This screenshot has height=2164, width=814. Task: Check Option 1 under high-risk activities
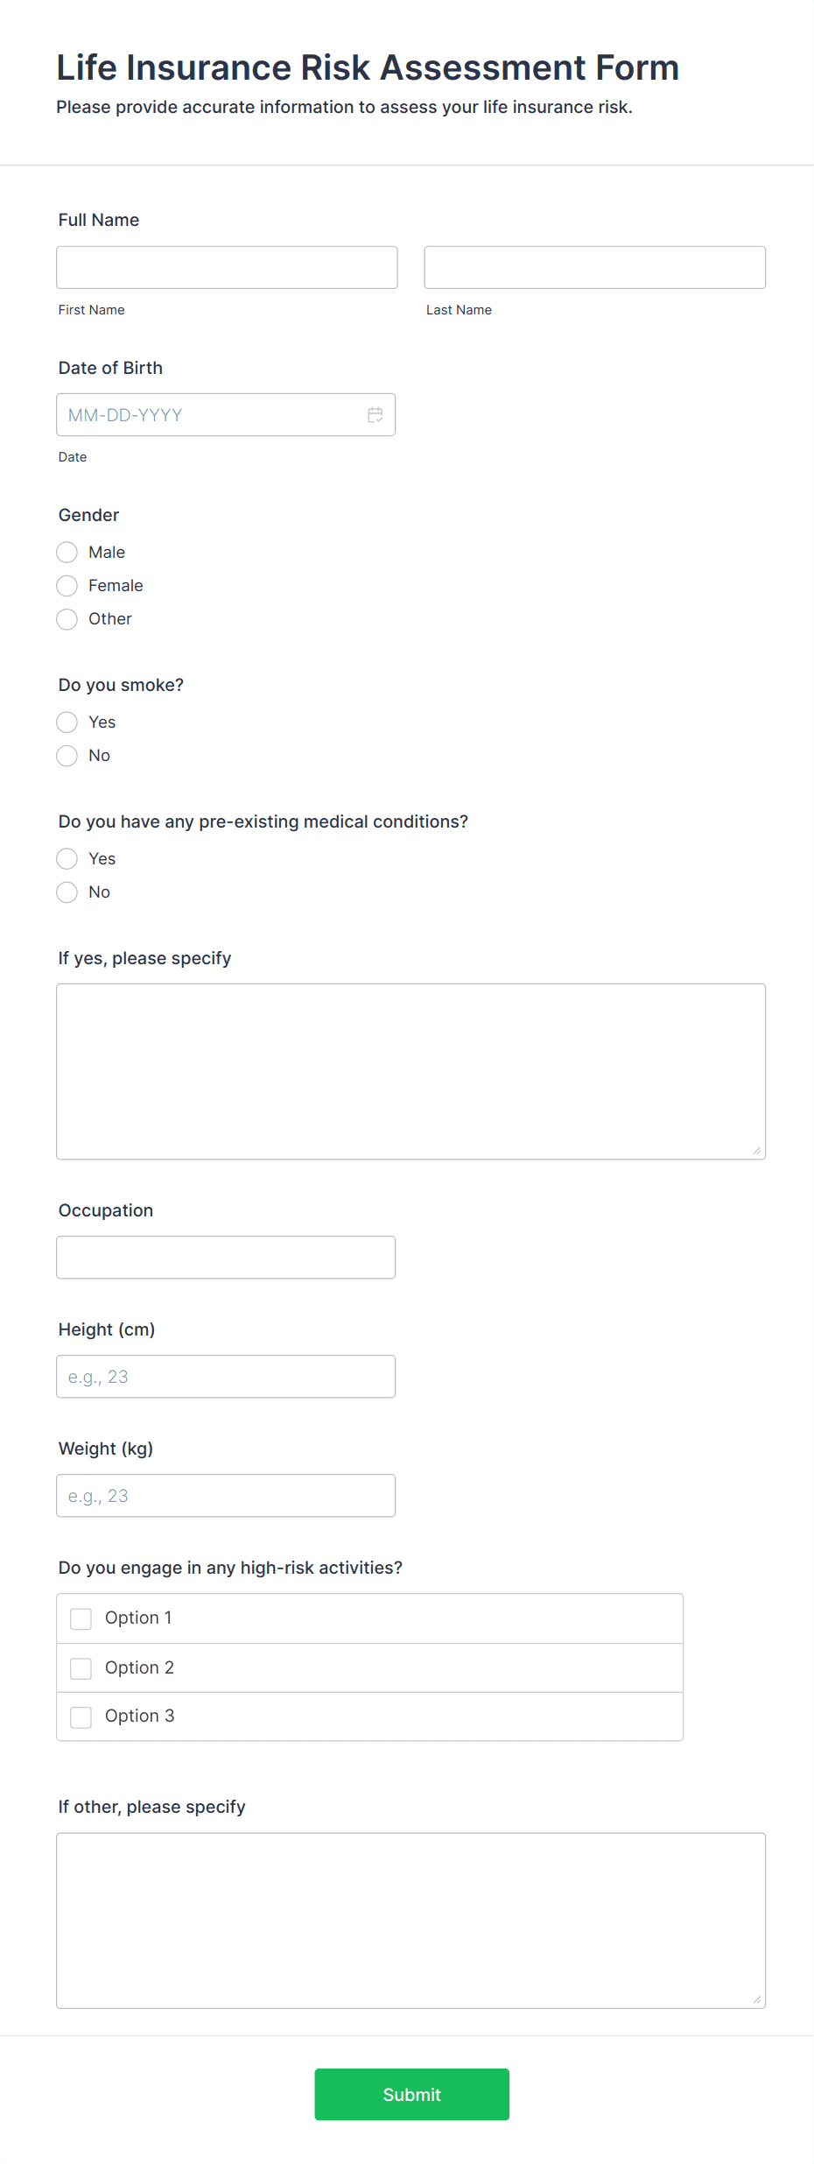click(81, 1618)
